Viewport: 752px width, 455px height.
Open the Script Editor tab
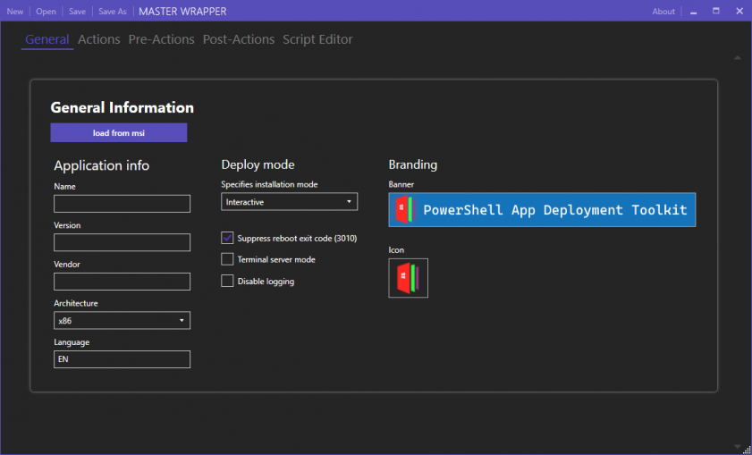pyautogui.click(x=317, y=39)
